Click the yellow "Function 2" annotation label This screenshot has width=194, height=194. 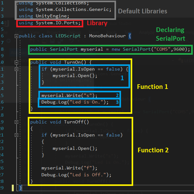[153, 150]
